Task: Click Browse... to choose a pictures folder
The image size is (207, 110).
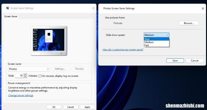Action: 189,23
